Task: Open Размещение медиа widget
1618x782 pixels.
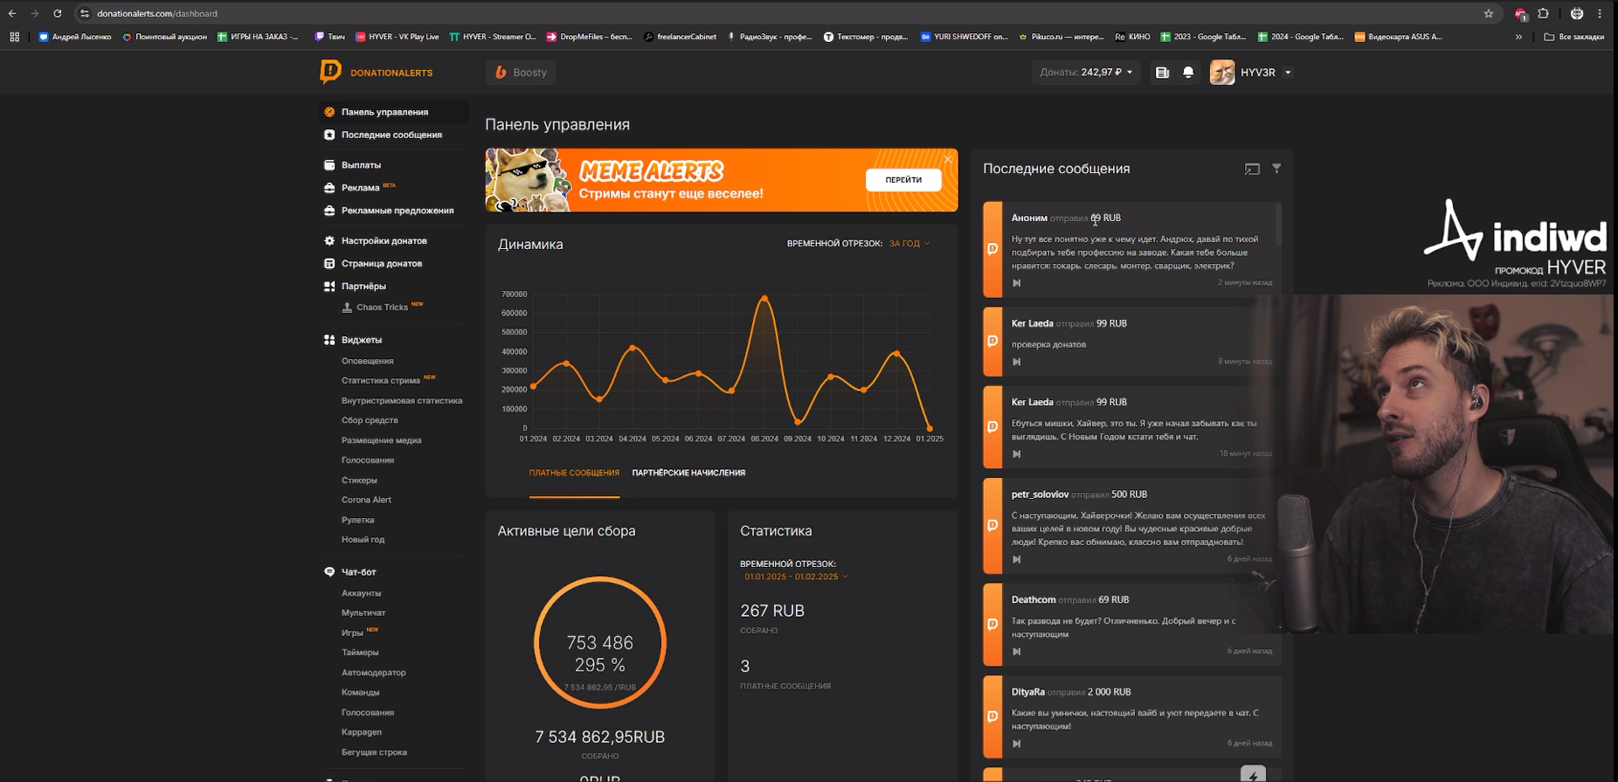Action: tap(382, 440)
